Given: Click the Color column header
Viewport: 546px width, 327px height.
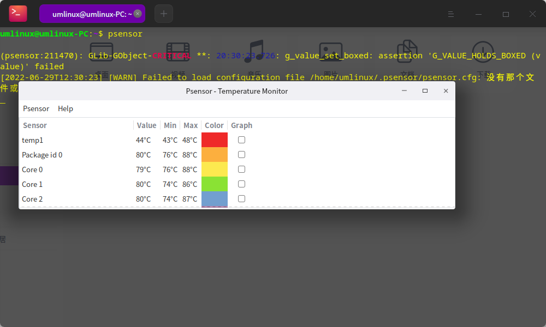Looking at the screenshot, I should coord(214,125).
